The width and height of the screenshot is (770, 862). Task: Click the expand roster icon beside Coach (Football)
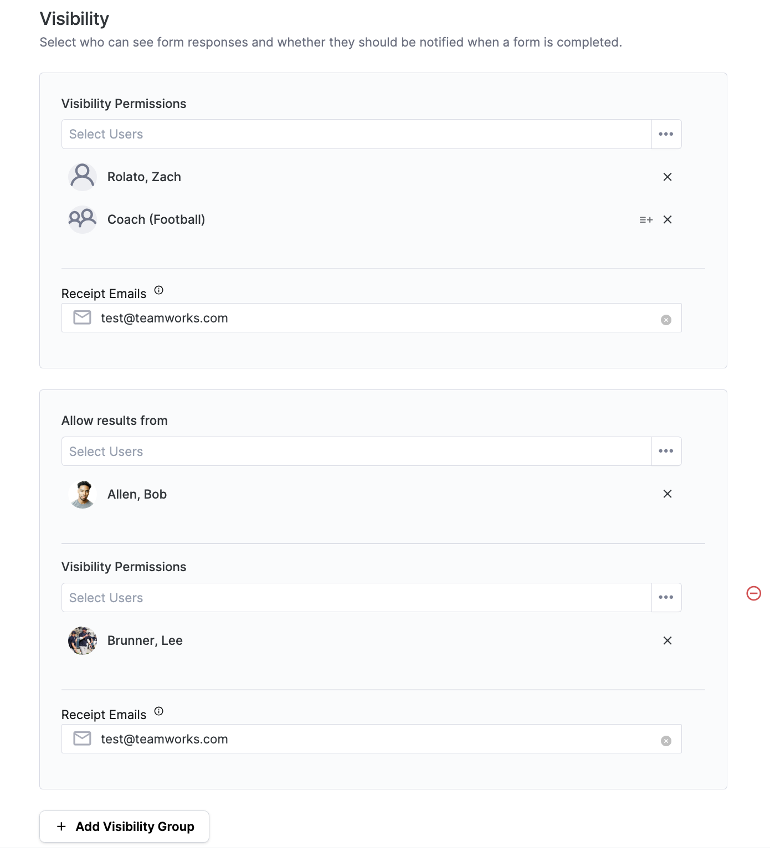point(645,219)
